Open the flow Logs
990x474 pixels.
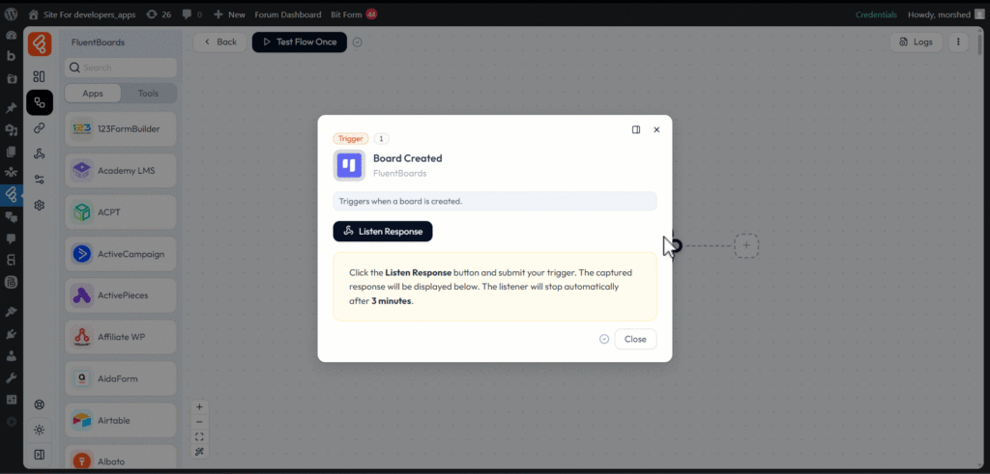[x=917, y=42]
